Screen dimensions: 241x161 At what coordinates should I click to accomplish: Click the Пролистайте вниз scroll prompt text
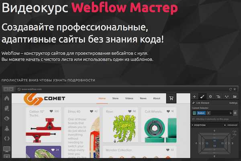[x=48, y=80]
